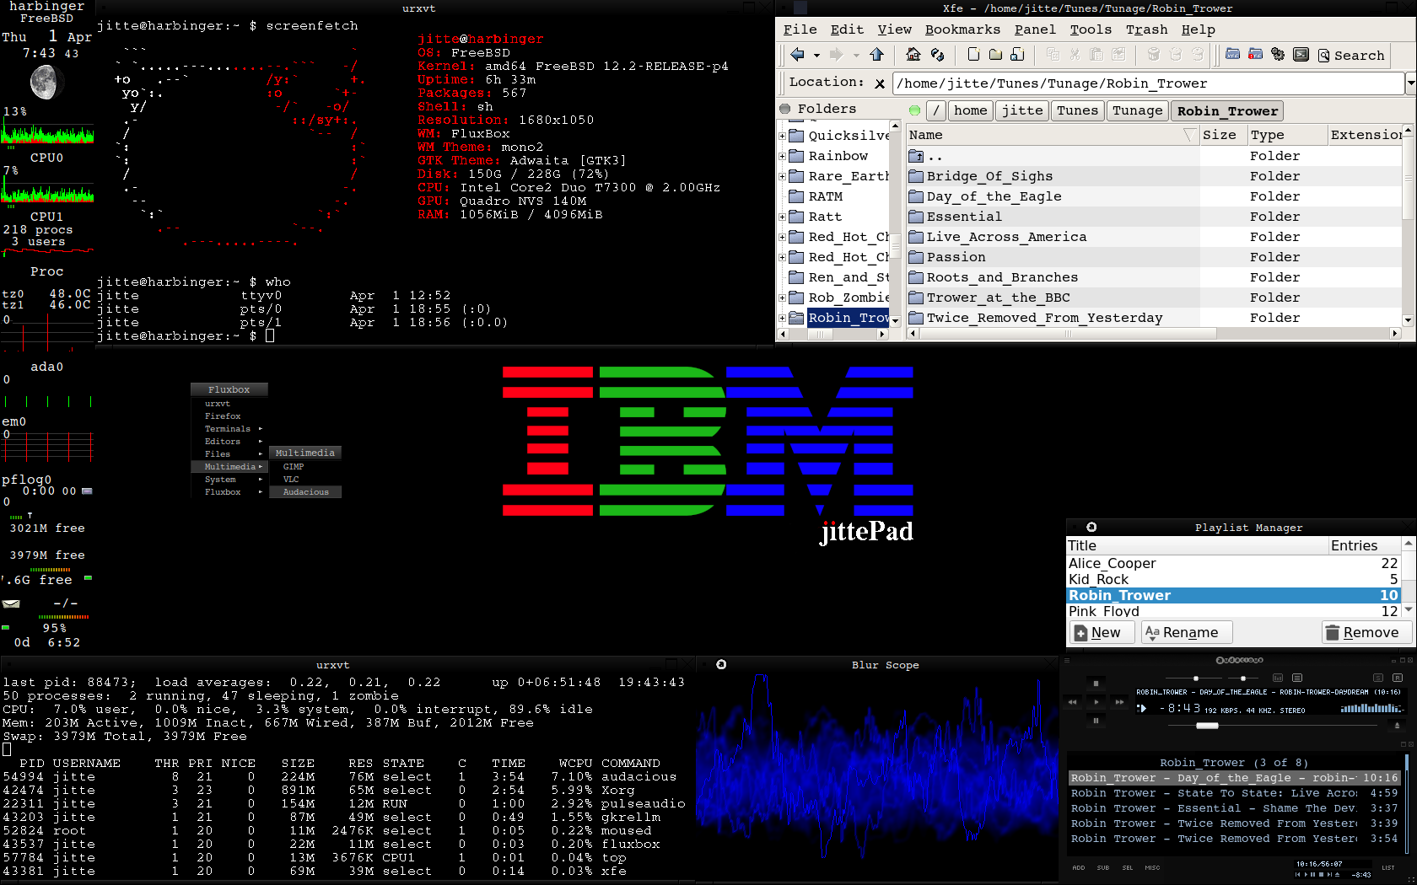
Task: Select the Pink_Floyd playlist in Playlist Manager
Action: tap(1234, 611)
